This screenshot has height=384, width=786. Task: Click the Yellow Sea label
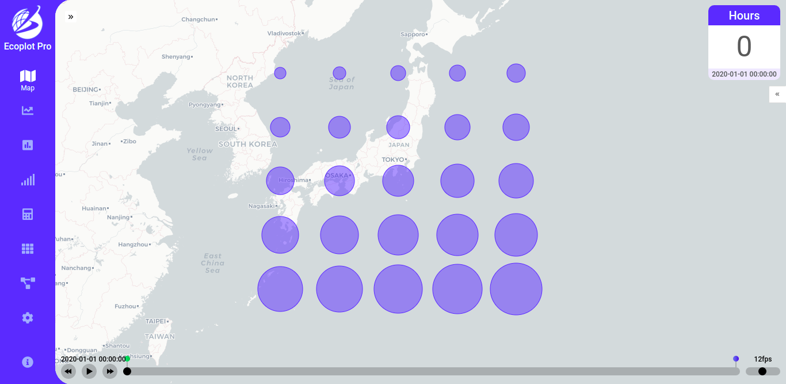(x=200, y=154)
